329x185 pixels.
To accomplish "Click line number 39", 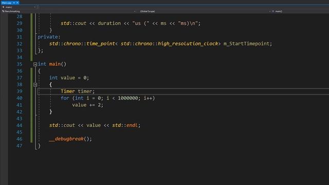I will 20,91.
